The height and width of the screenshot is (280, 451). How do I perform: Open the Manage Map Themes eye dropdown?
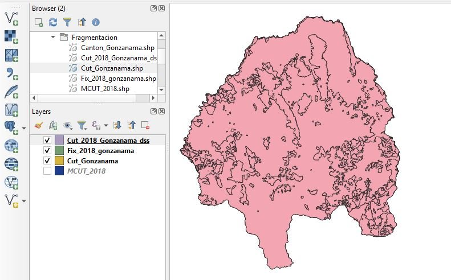tap(68, 125)
